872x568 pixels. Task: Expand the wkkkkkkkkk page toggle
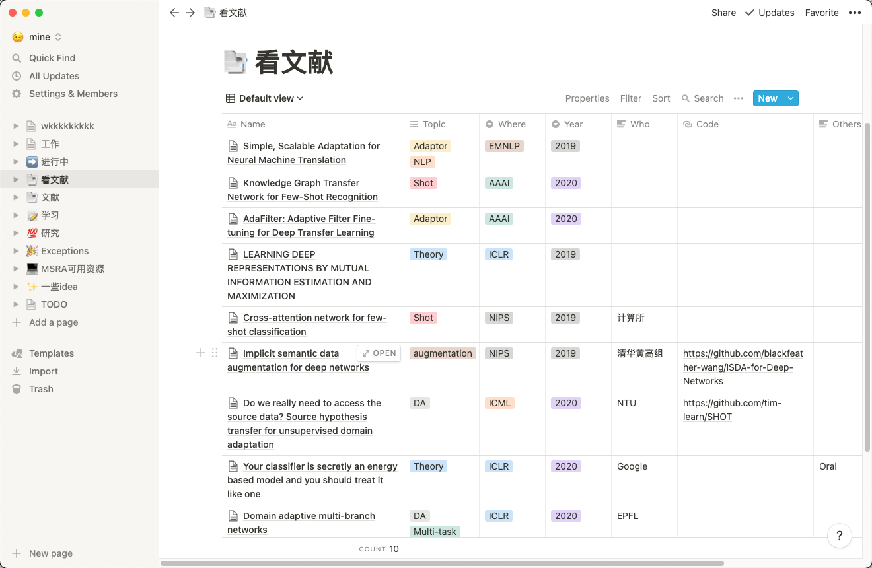(17, 126)
